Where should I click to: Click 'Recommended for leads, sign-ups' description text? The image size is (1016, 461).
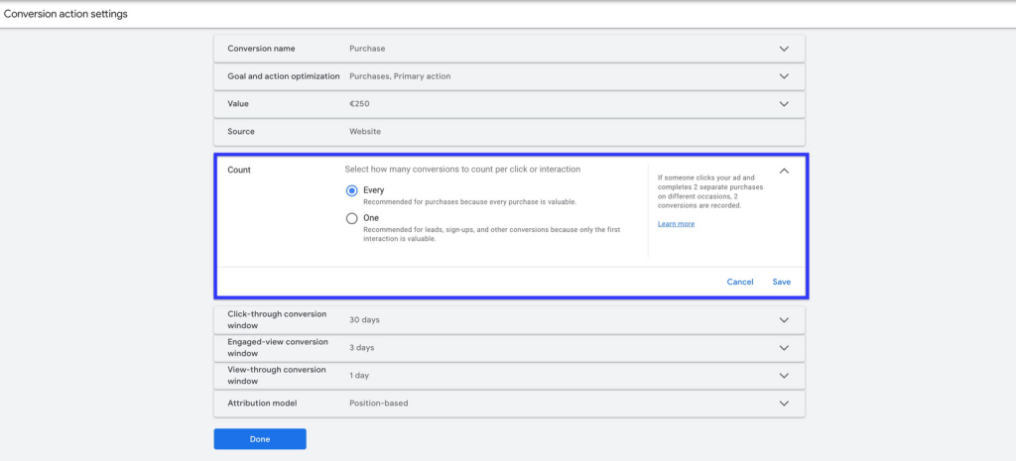[492, 234]
